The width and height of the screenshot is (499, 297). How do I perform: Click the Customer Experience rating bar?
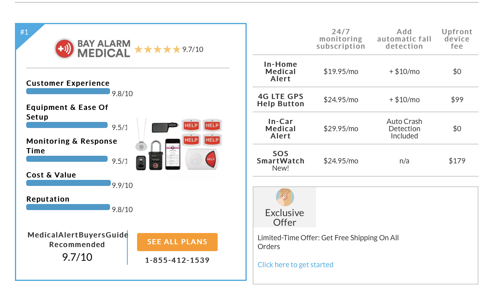point(68,91)
